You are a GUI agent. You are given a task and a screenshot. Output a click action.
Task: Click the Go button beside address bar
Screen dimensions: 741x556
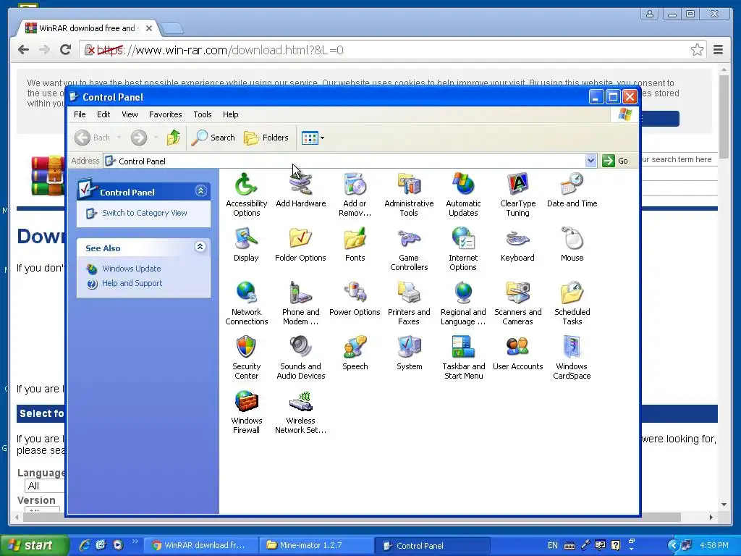(x=616, y=161)
